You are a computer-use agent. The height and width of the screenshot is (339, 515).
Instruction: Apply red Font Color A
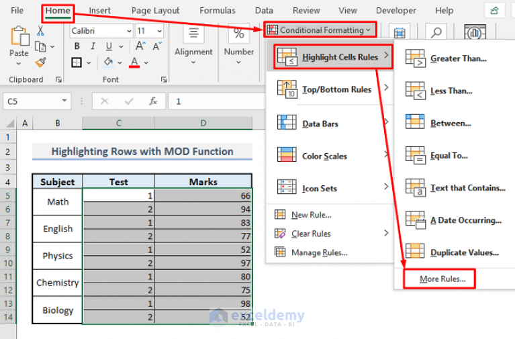(134, 62)
